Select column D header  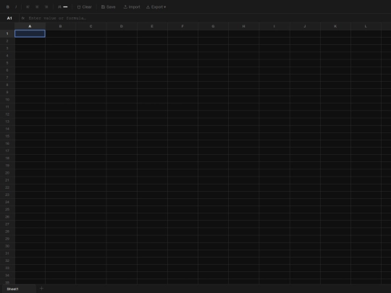122,26
